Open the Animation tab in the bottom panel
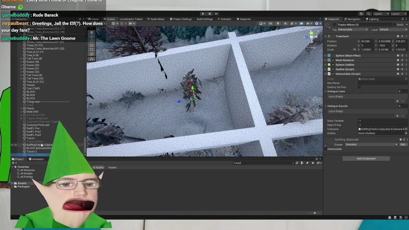 36,159
